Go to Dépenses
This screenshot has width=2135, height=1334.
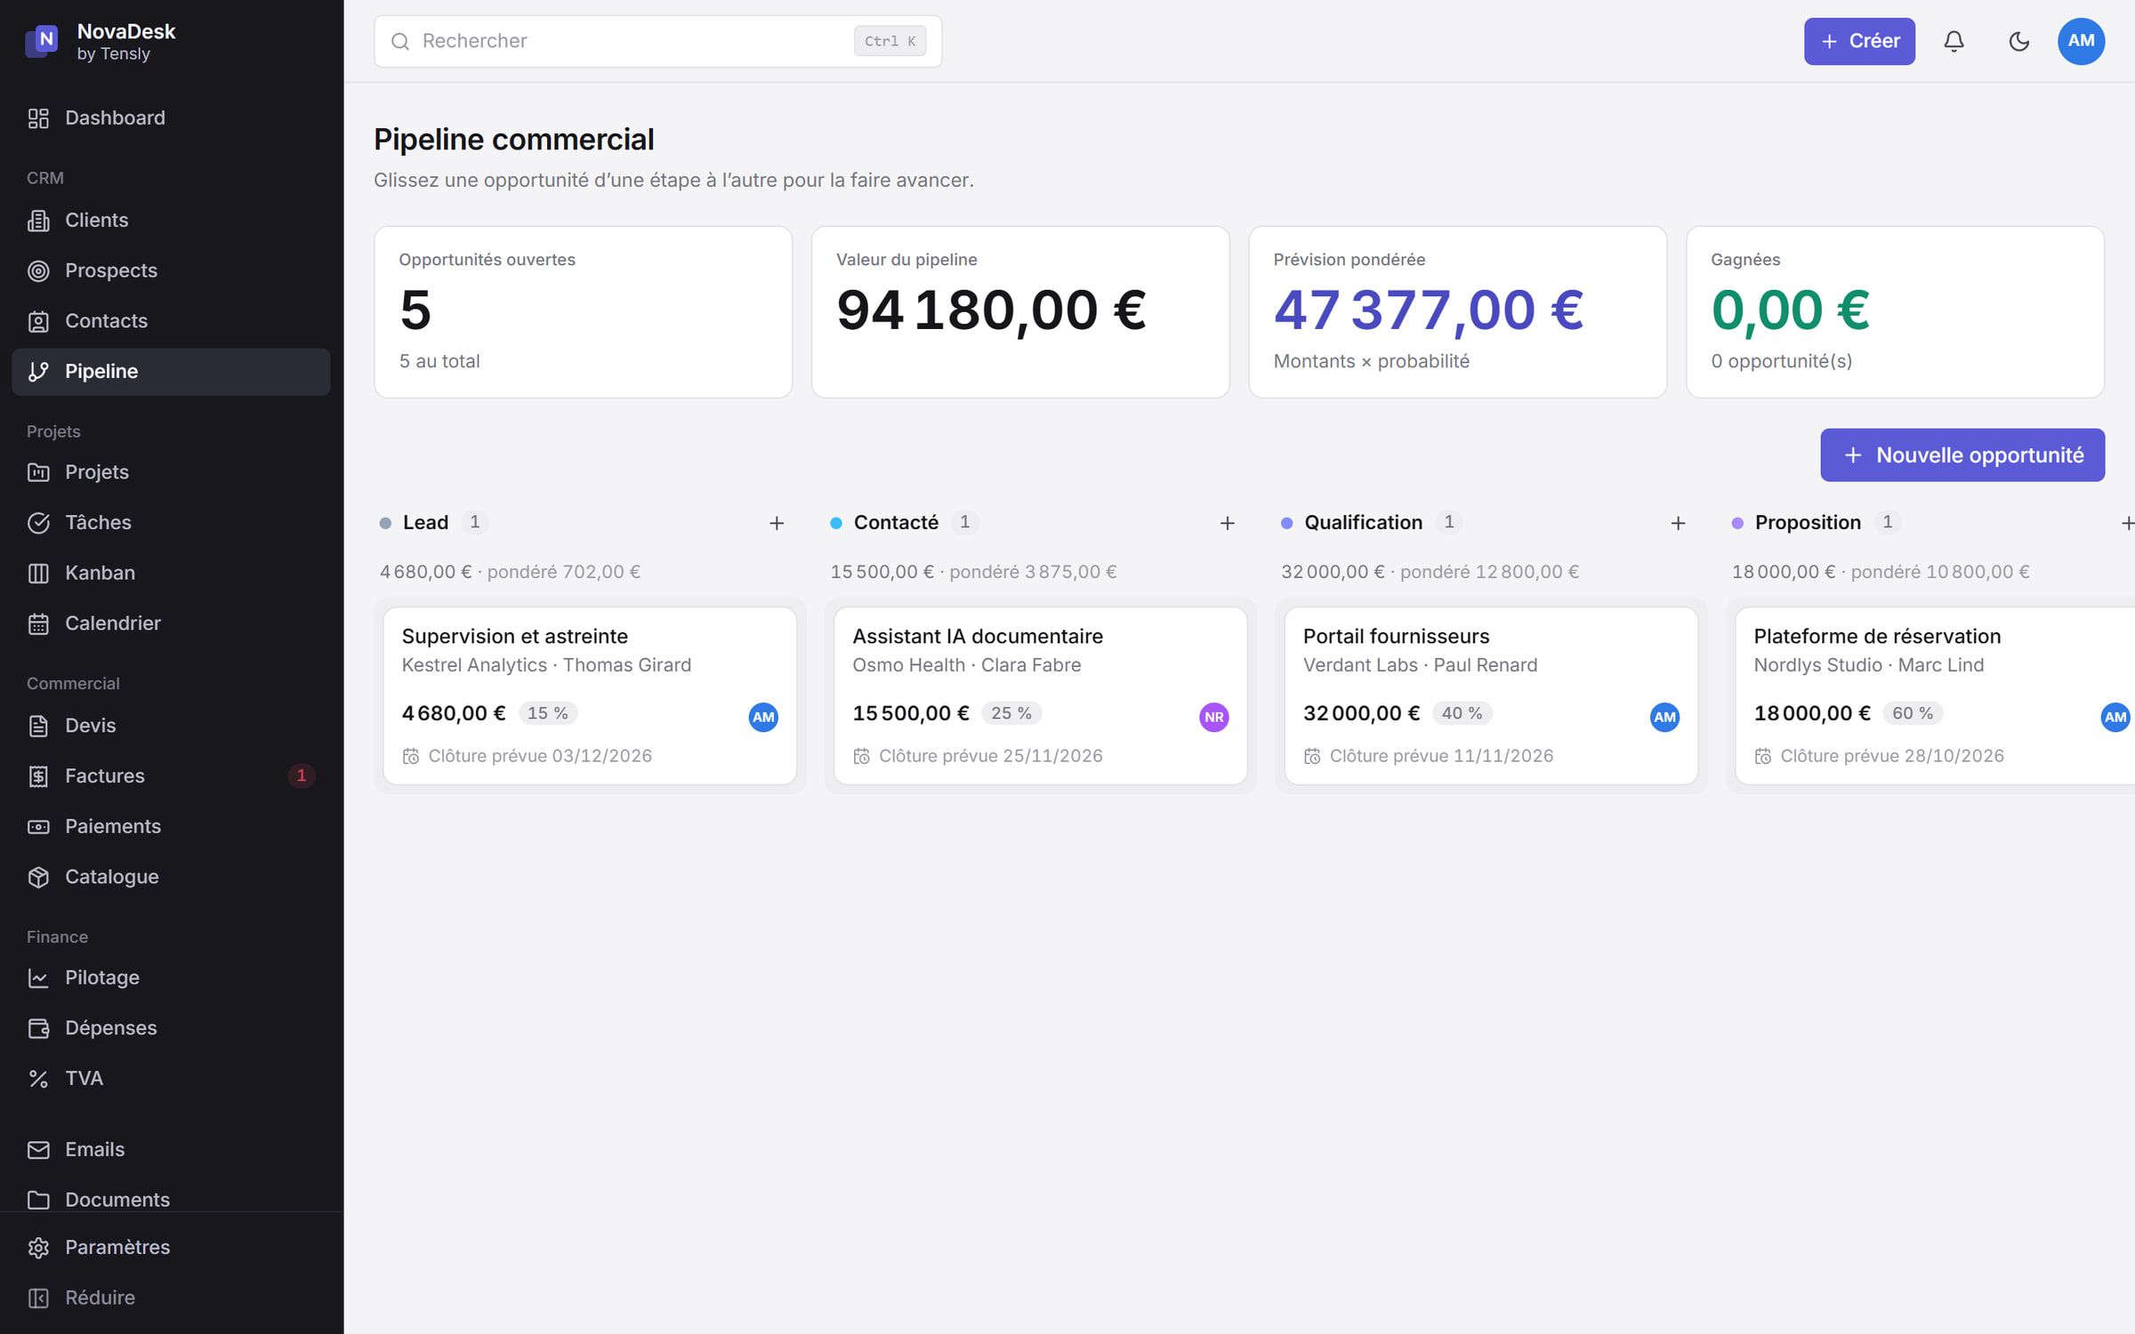tap(171, 1028)
